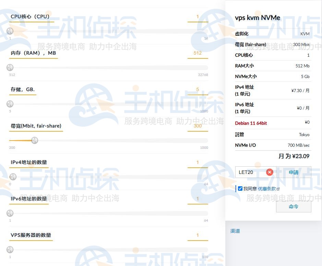Click the 命令 order button
Viewport: 322px width, 266px height.
[294, 207]
